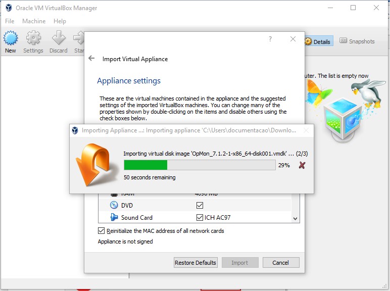Screen dimensions: 390x291
Task: Disable Reinitialize the MAC address checkbox
Action: (102, 231)
